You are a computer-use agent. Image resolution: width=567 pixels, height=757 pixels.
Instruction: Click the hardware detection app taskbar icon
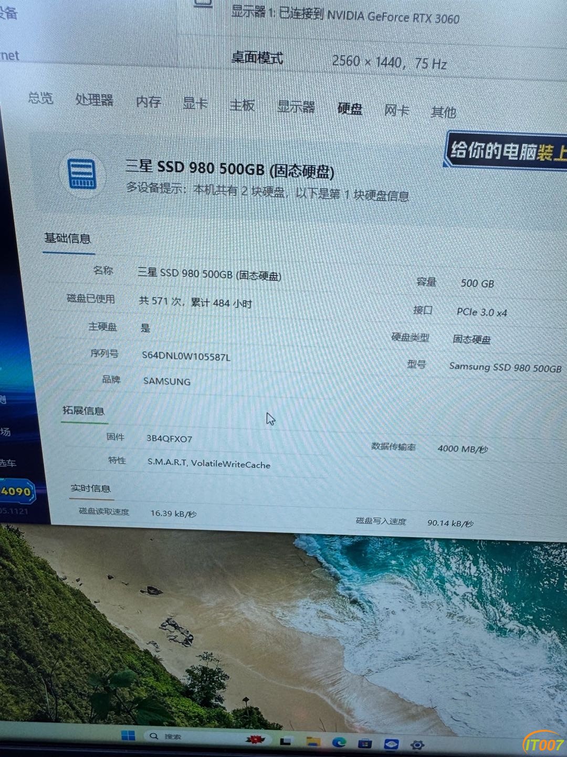click(x=391, y=744)
